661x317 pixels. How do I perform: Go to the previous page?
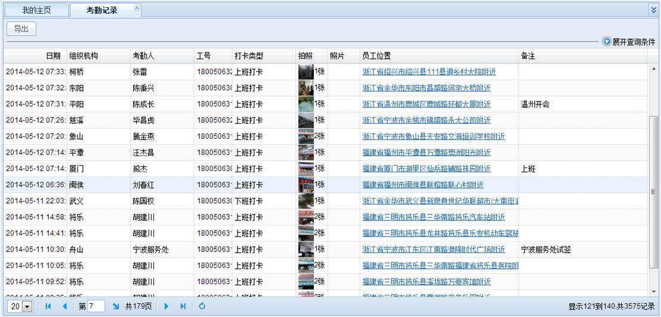(x=64, y=306)
